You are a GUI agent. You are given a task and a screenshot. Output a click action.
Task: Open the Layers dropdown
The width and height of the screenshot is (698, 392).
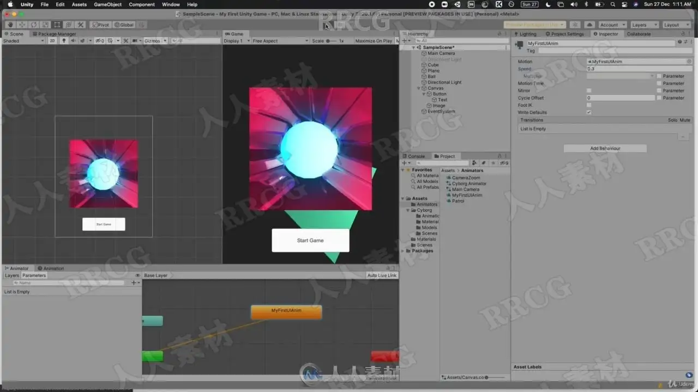tap(644, 25)
